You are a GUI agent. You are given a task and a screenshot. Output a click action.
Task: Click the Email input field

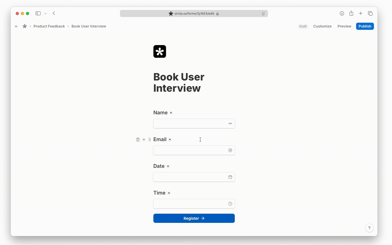[194, 150]
